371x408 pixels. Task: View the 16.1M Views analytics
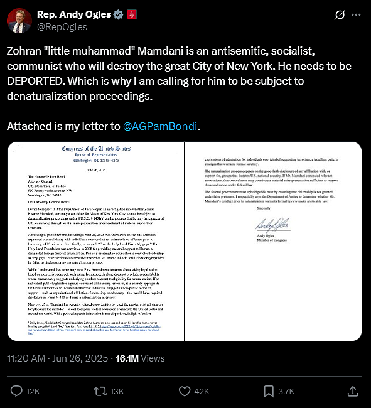[140, 358]
